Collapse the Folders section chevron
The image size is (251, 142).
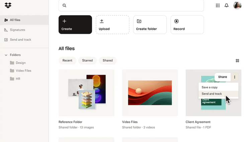coord(6,55)
